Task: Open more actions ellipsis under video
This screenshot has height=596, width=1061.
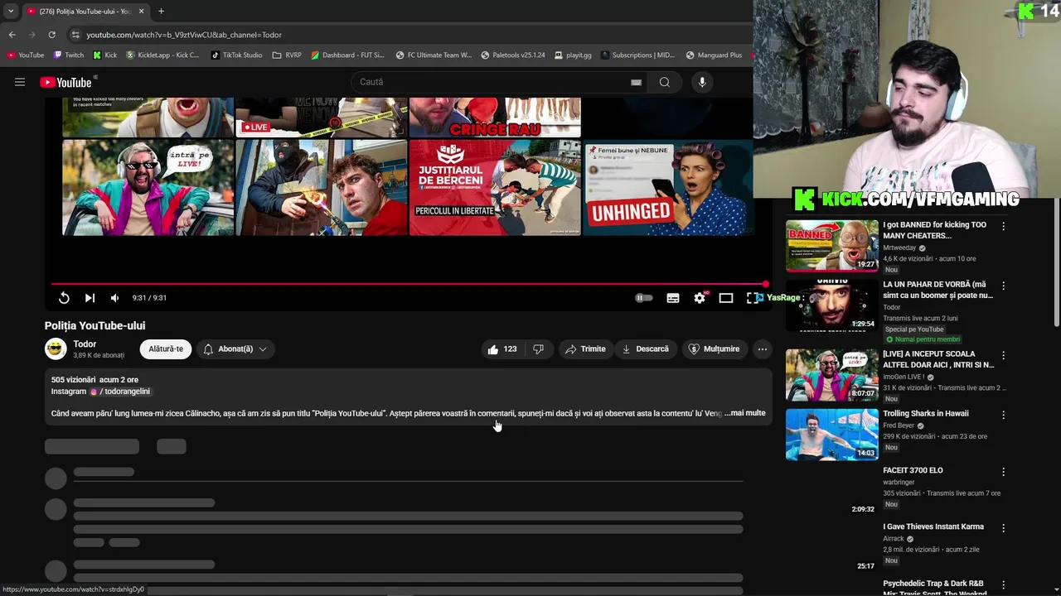Action: pyautogui.click(x=762, y=348)
